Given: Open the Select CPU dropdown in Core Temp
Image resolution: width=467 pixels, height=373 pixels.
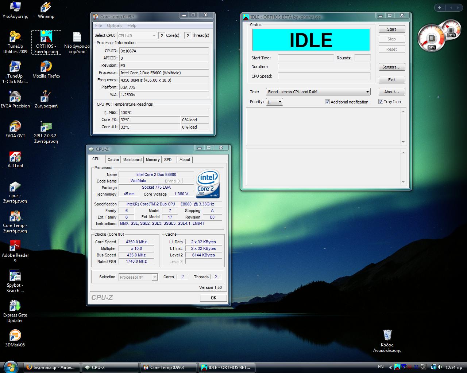Looking at the screenshot, I should 137,35.
